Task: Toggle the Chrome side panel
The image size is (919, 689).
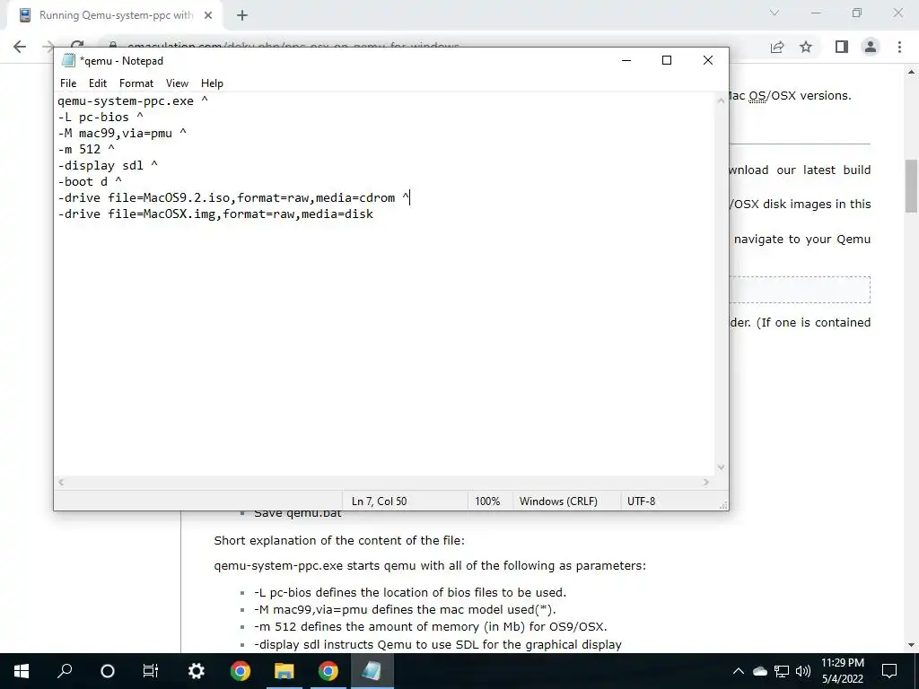Action: [842, 47]
